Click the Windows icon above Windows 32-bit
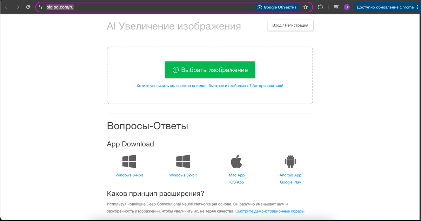Image resolution: width=421 pixels, height=221 pixels. point(183,161)
